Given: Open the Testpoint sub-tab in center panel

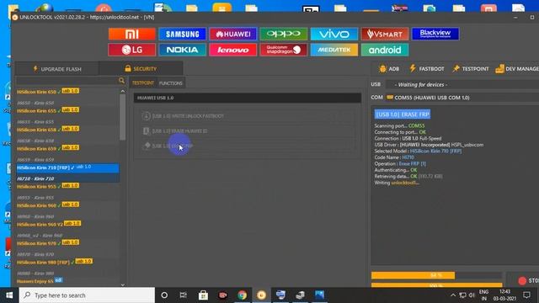Looking at the screenshot, I should tap(143, 82).
